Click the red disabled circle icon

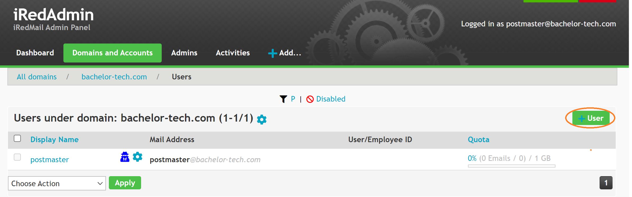pyautogui.click(x=310, y=99)
